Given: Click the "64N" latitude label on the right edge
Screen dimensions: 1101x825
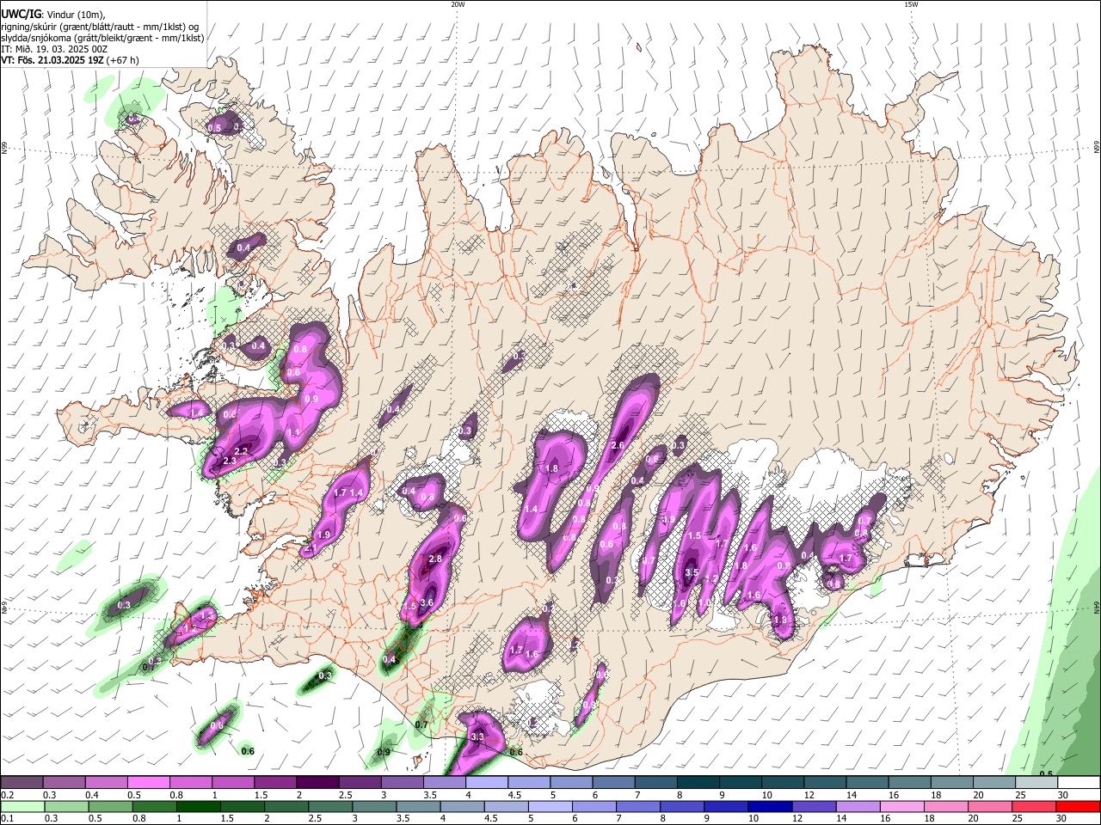Looking at the screenshot, I should pyautogui.click(x=1096, y=607).
